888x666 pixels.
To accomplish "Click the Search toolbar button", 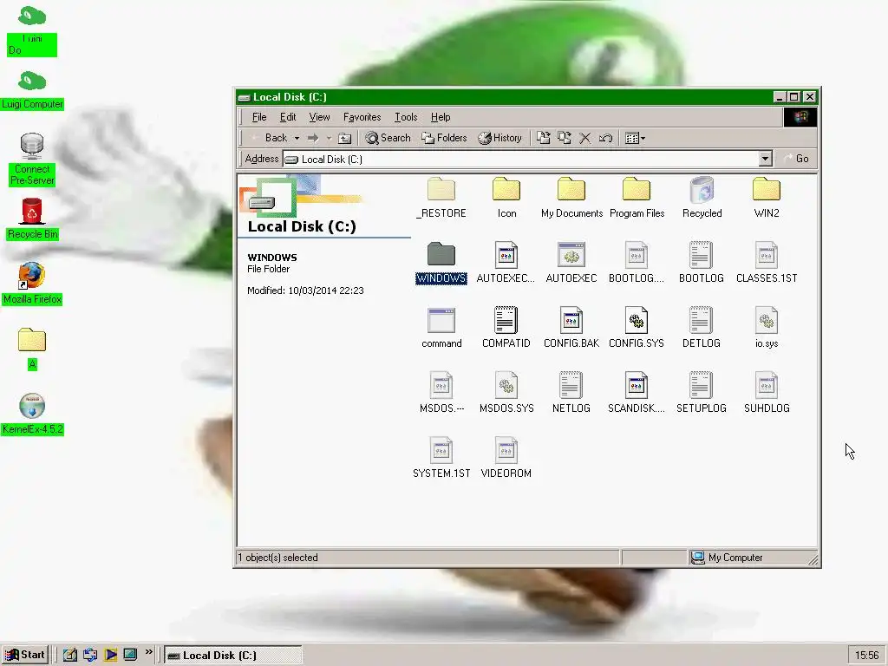I will point(388,138).
